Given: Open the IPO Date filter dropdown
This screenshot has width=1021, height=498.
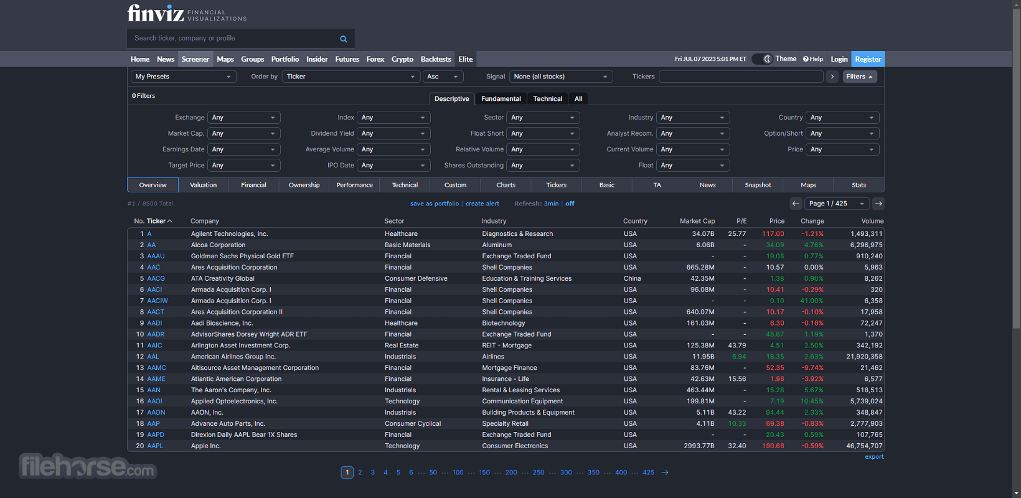Looking at the screenshot, I should (x=393, y=166).
